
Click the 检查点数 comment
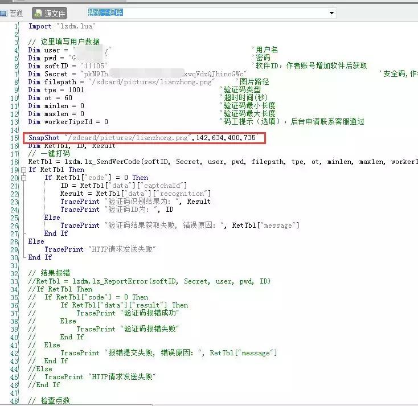tap(49, 401)
